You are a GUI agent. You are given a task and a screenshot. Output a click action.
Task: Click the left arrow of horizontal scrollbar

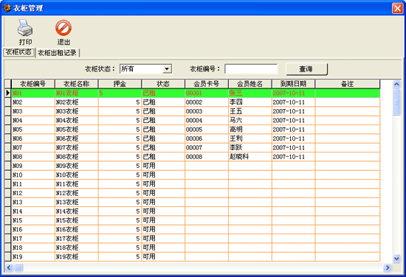9,267
